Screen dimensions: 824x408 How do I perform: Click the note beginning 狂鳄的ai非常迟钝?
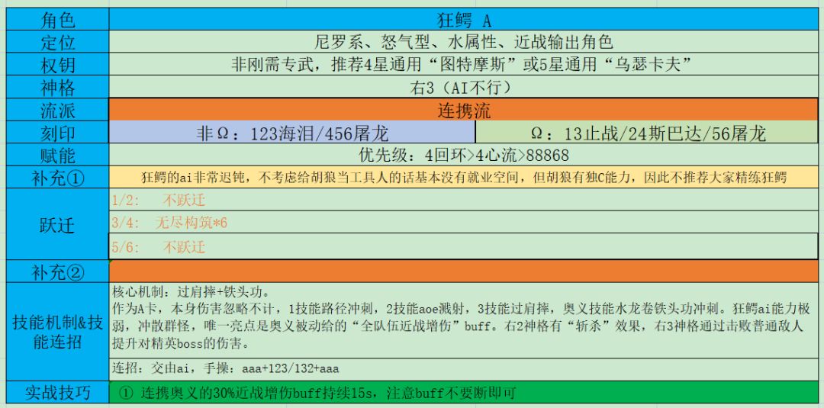pyautogui.click(x=464, y=178)
